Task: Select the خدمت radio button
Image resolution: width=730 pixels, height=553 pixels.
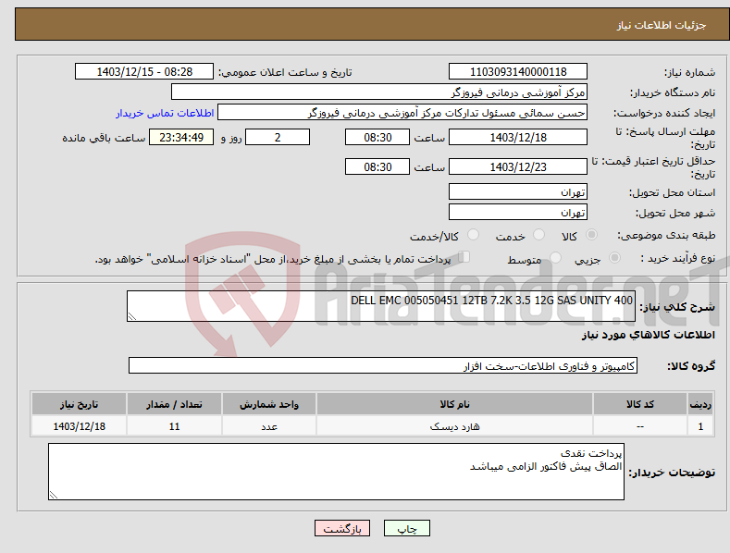Action: [x=538, y=235]
